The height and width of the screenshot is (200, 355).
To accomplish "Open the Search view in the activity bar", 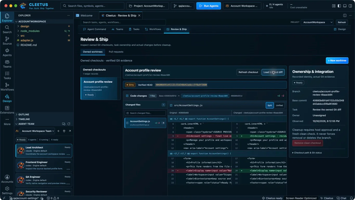I will (x=7, y=29).
